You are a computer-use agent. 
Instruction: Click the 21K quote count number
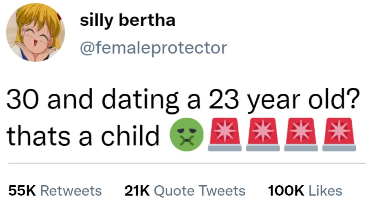pos(137,191)
